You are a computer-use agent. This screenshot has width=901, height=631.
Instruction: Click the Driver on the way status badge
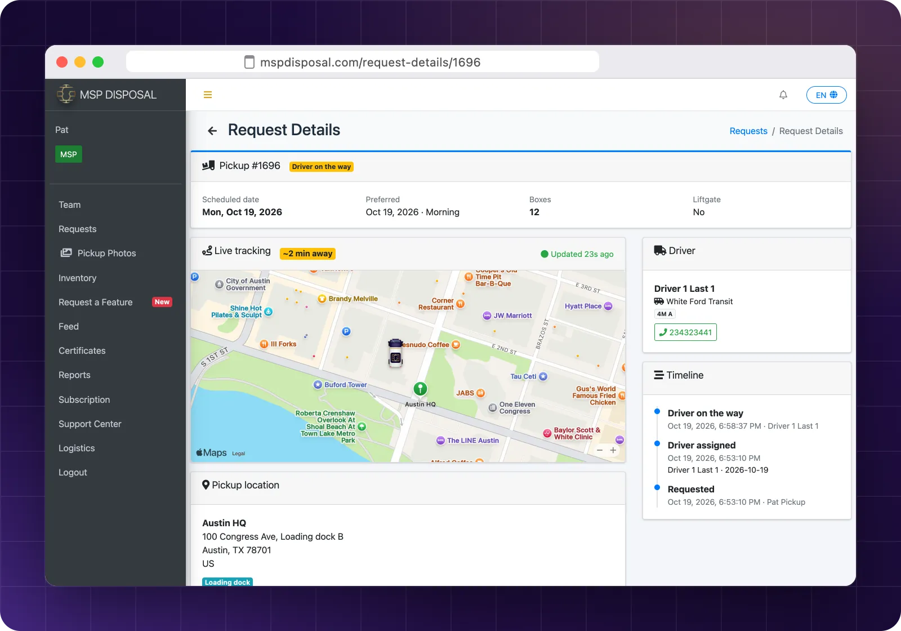(x=322, y=167)
